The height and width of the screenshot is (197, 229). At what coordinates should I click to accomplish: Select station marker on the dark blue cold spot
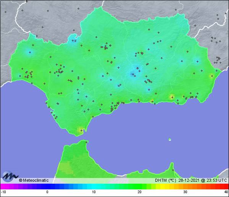click(x=133, y=74)
